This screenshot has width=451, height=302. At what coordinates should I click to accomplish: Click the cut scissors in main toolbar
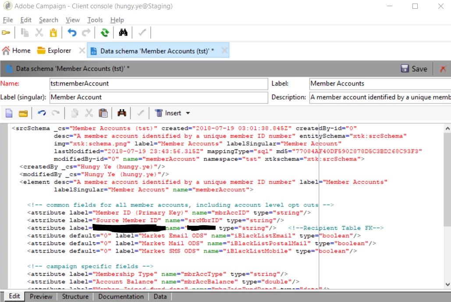39,32
